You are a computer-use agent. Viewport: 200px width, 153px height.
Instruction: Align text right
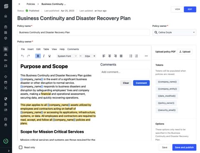(x=115, y=56)
